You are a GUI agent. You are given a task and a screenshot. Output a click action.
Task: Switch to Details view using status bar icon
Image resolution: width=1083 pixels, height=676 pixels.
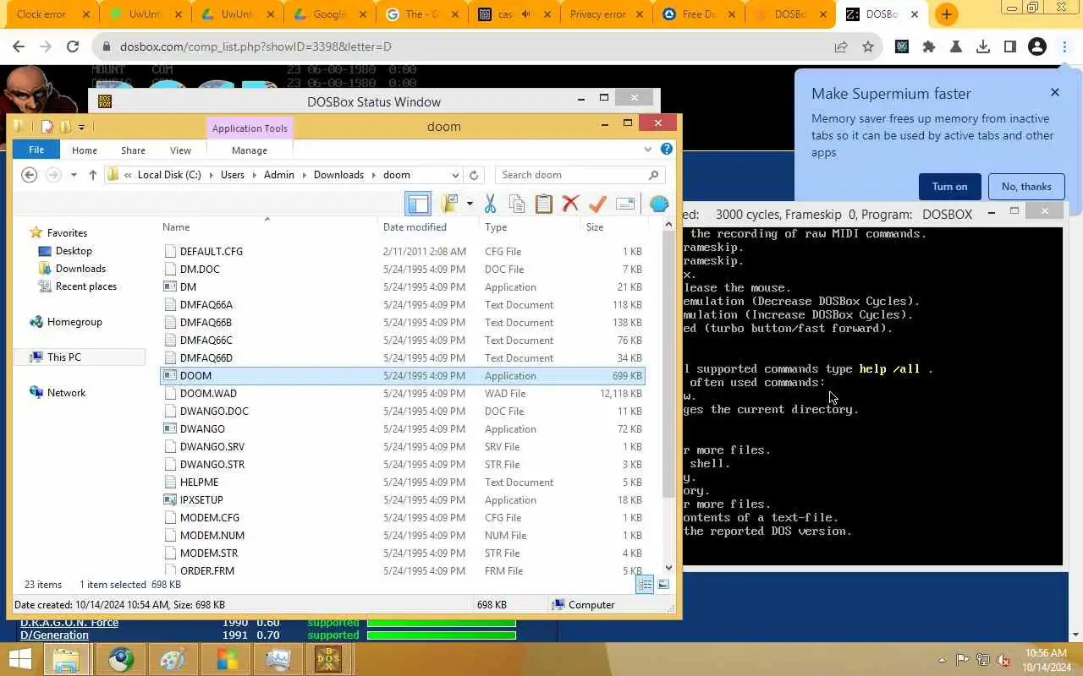click(645, 585)
